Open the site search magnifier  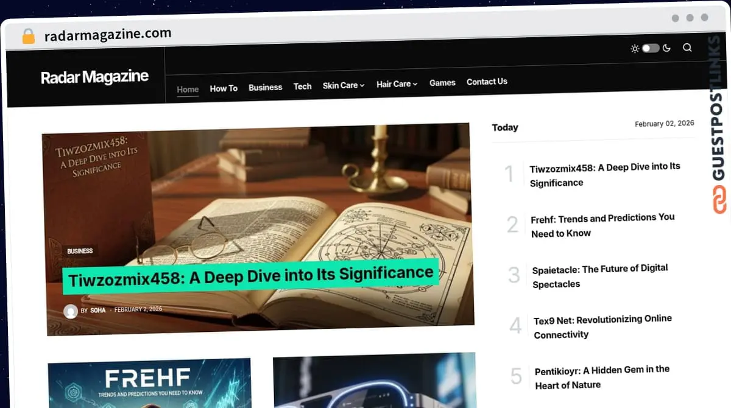click(687, 47)
